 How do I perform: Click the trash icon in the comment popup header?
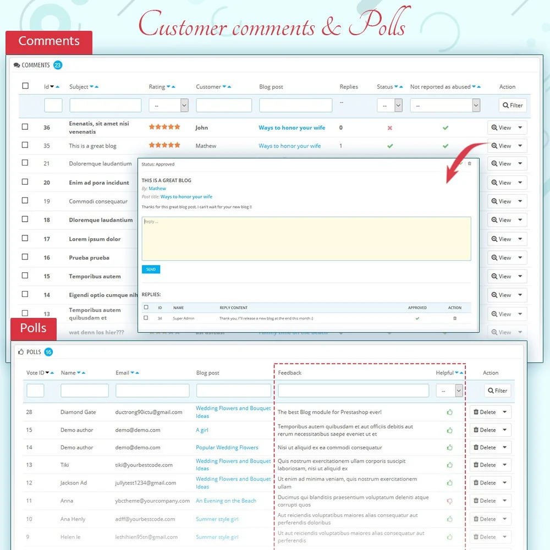pos(470,163)
